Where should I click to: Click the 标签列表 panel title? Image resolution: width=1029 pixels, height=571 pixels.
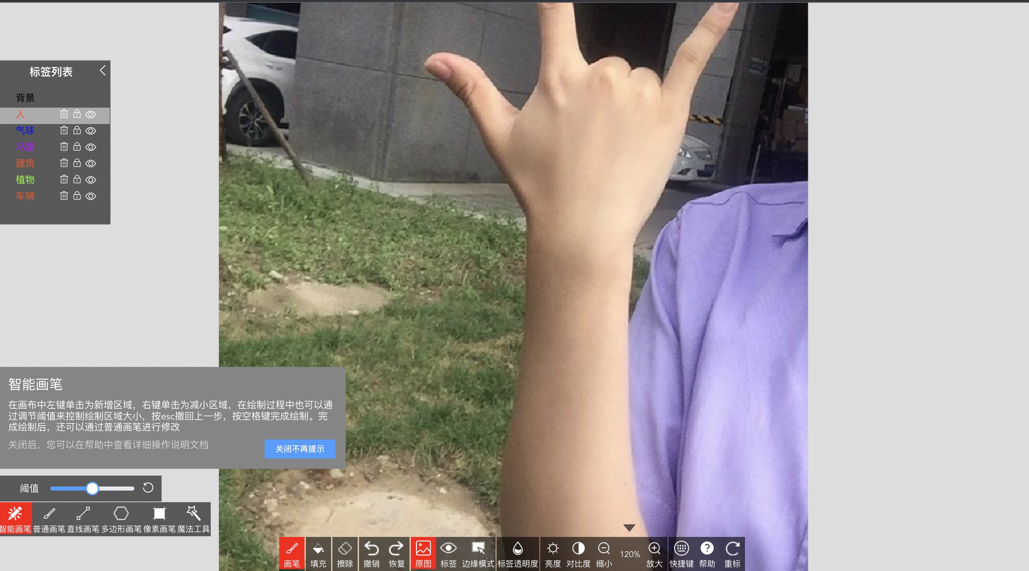(51, 72)
